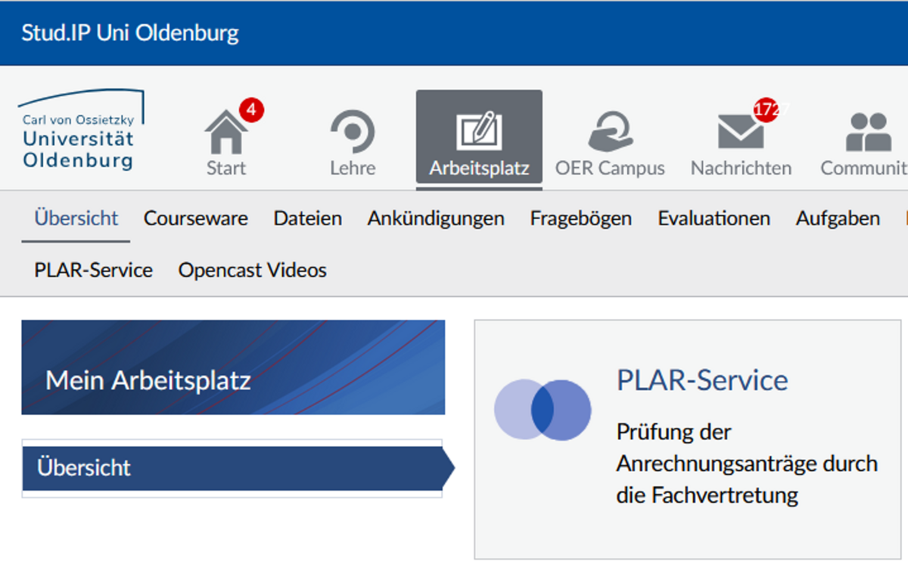The height and width of the screenshot is (564, 908).
Task: Switch to the Aufgaben tab
Action: point(838,219)
